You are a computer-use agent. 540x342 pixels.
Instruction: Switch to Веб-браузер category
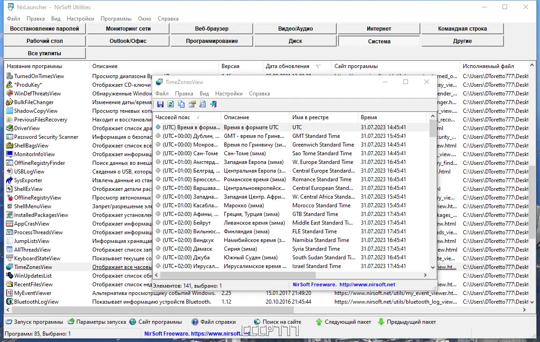(x=212, y=29)
